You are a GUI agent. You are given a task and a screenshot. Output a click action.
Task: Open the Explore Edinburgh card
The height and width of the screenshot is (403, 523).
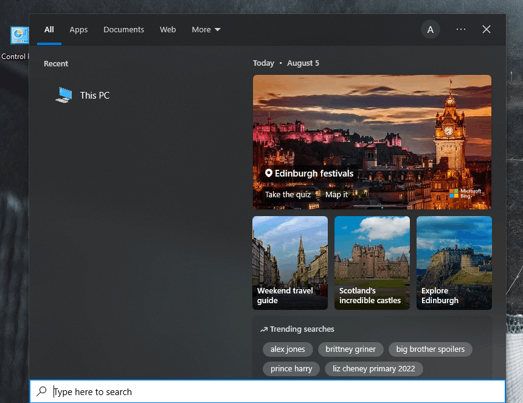(454, 263)
